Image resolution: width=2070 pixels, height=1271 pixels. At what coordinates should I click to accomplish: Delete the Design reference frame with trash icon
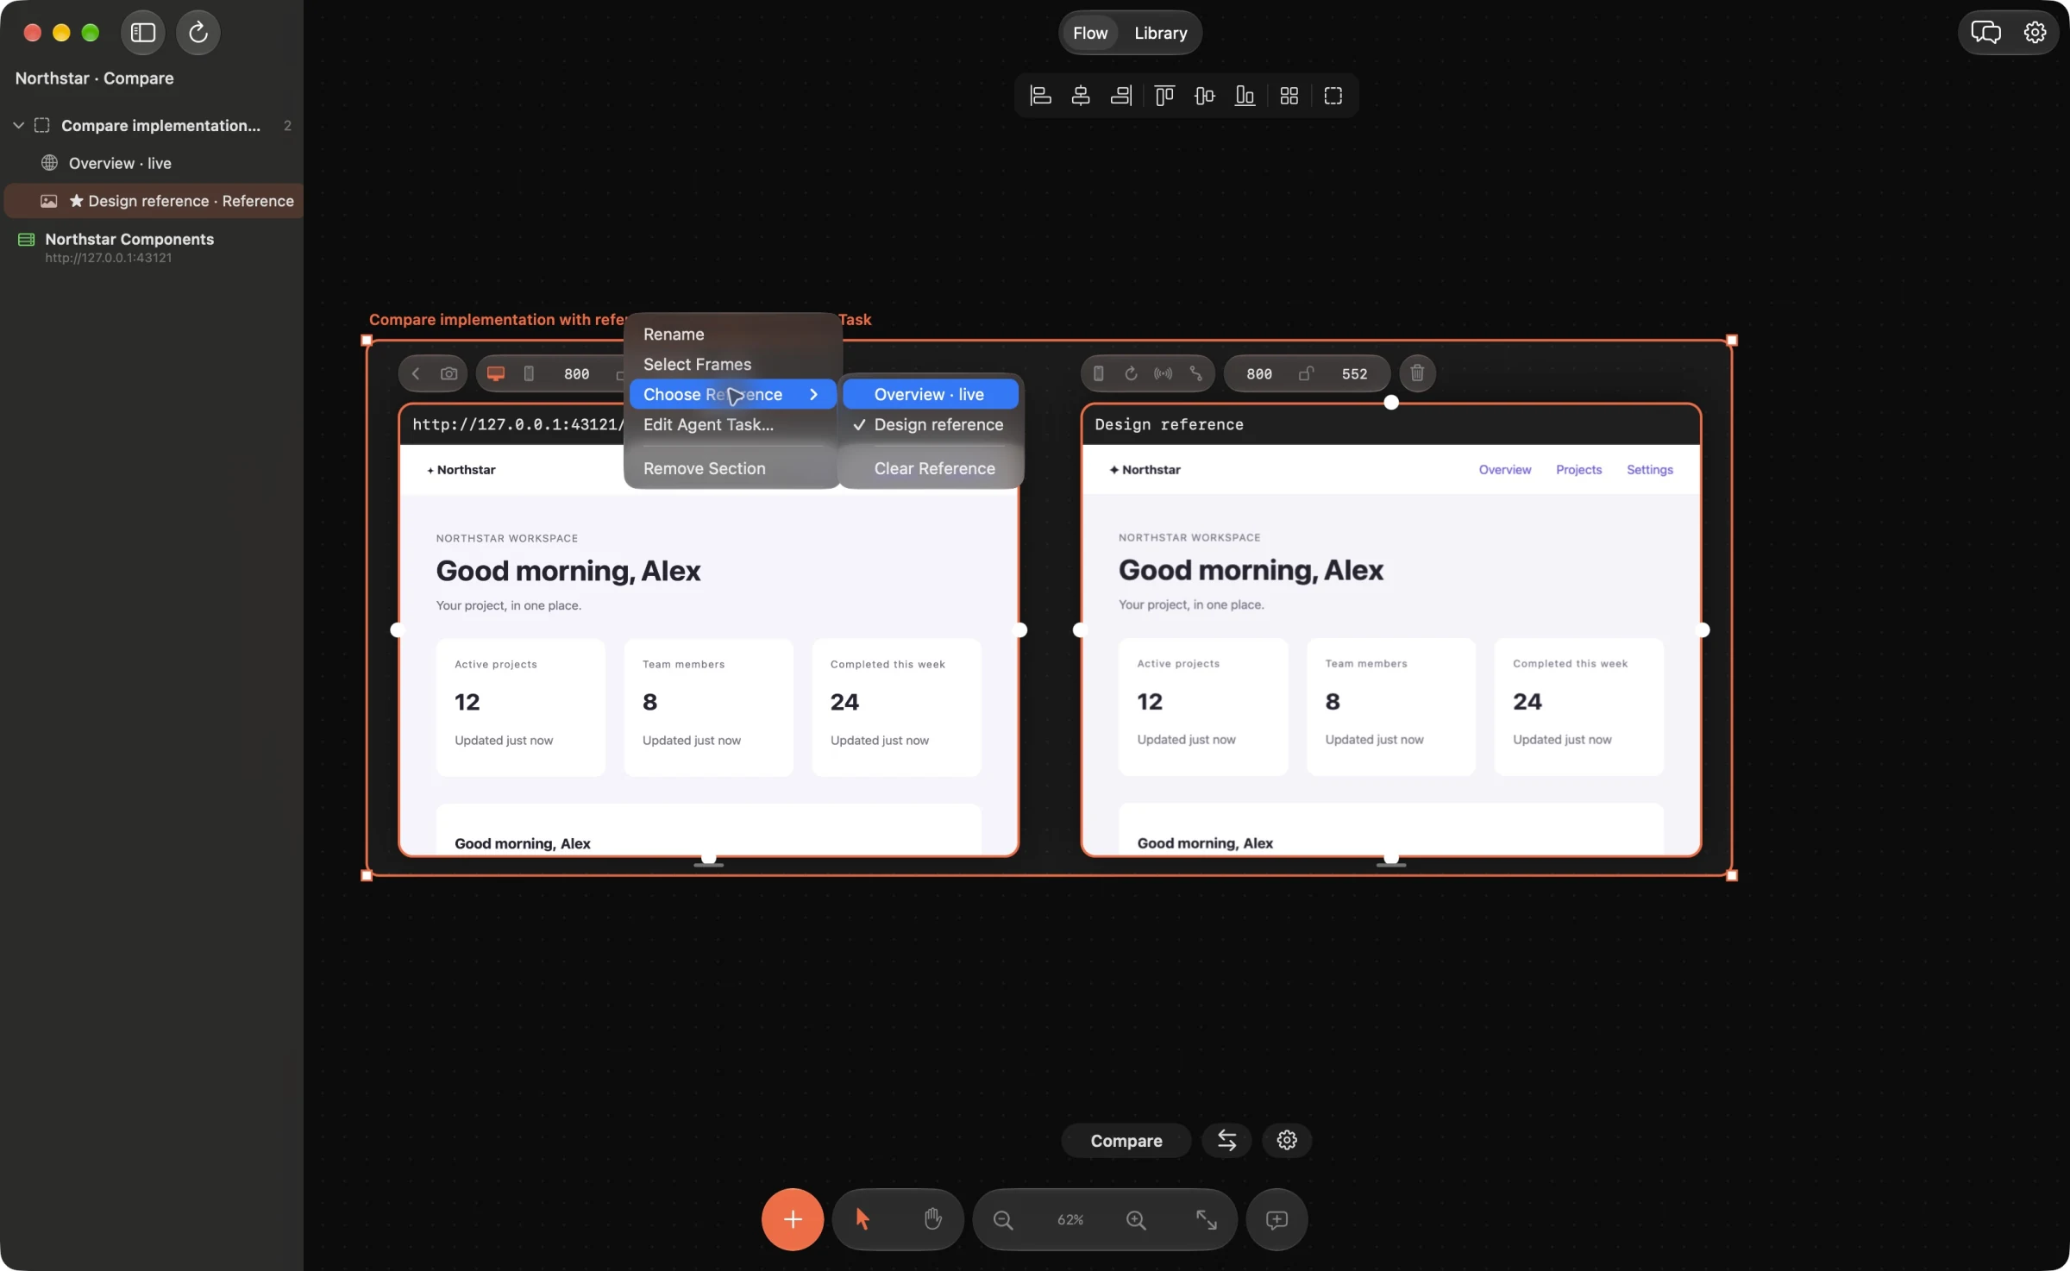point(1417,373)
